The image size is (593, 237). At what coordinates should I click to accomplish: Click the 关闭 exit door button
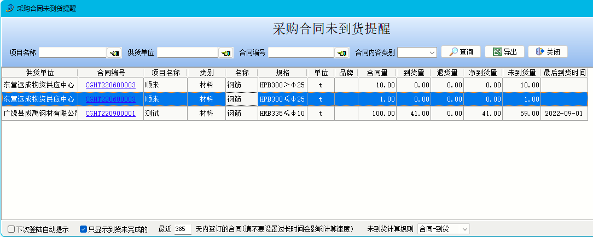[x=548, y=52]
